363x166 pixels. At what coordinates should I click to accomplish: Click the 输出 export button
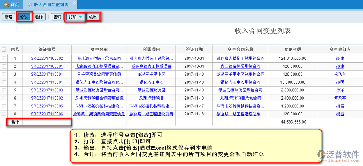click(93, 17)
